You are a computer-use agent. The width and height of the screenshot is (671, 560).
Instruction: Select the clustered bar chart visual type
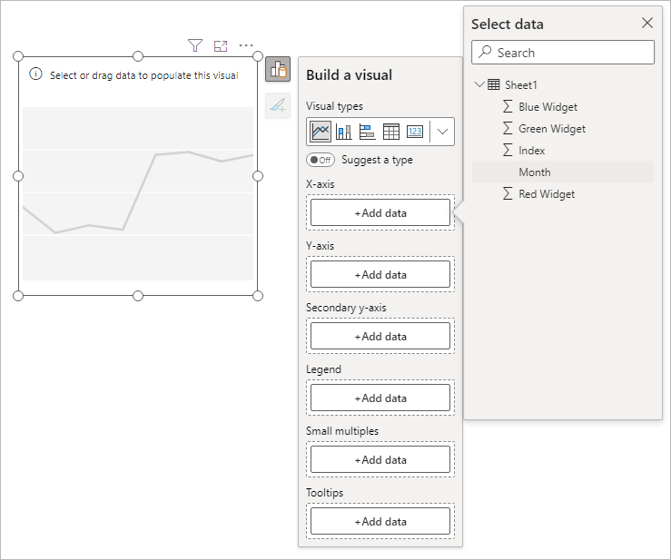click(367, 132)
